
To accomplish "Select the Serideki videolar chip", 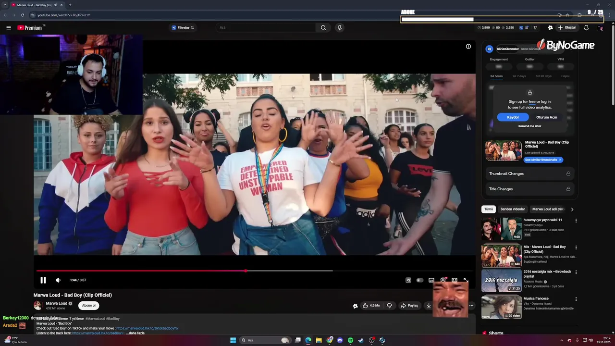I will coord(513,209).
